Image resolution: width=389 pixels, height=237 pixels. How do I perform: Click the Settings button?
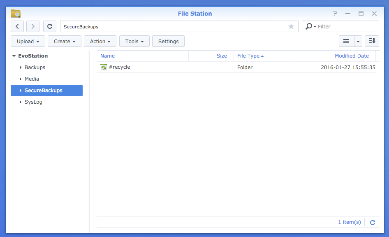(x=168, y=41)
